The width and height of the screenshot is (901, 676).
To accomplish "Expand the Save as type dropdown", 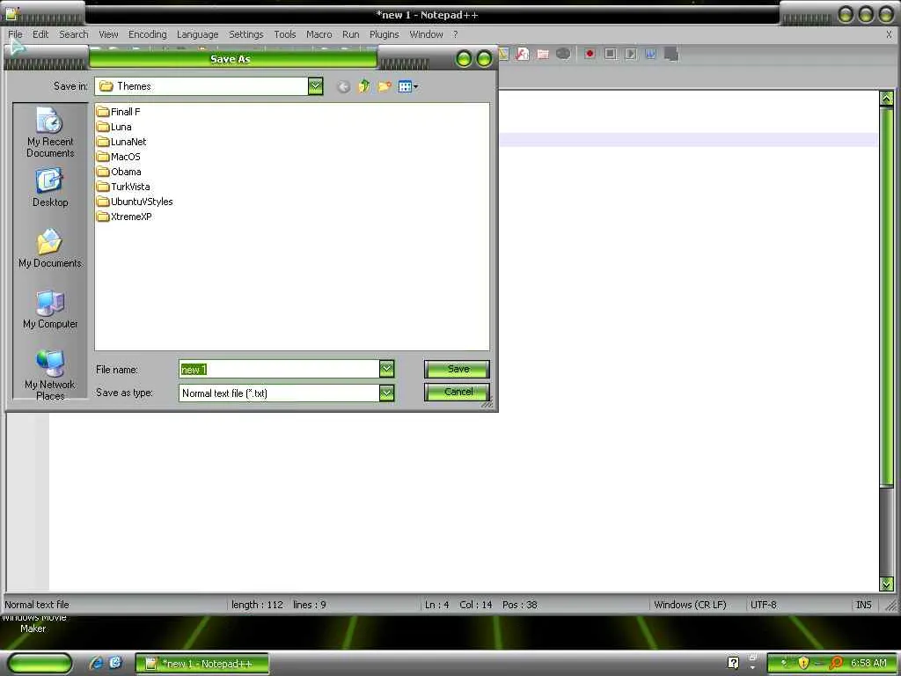I will 387,393.
